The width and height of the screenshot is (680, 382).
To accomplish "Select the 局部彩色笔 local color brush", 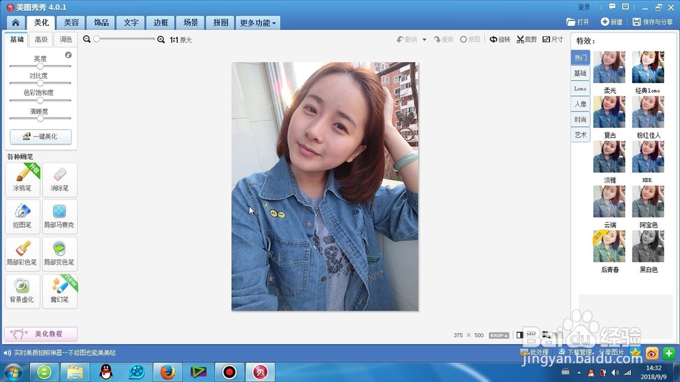I will (22, 254).
